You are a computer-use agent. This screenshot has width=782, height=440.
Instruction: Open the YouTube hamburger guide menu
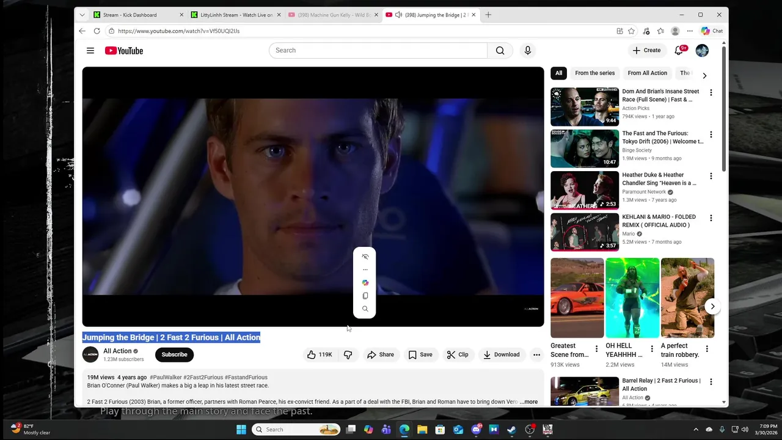pos(90,51)
